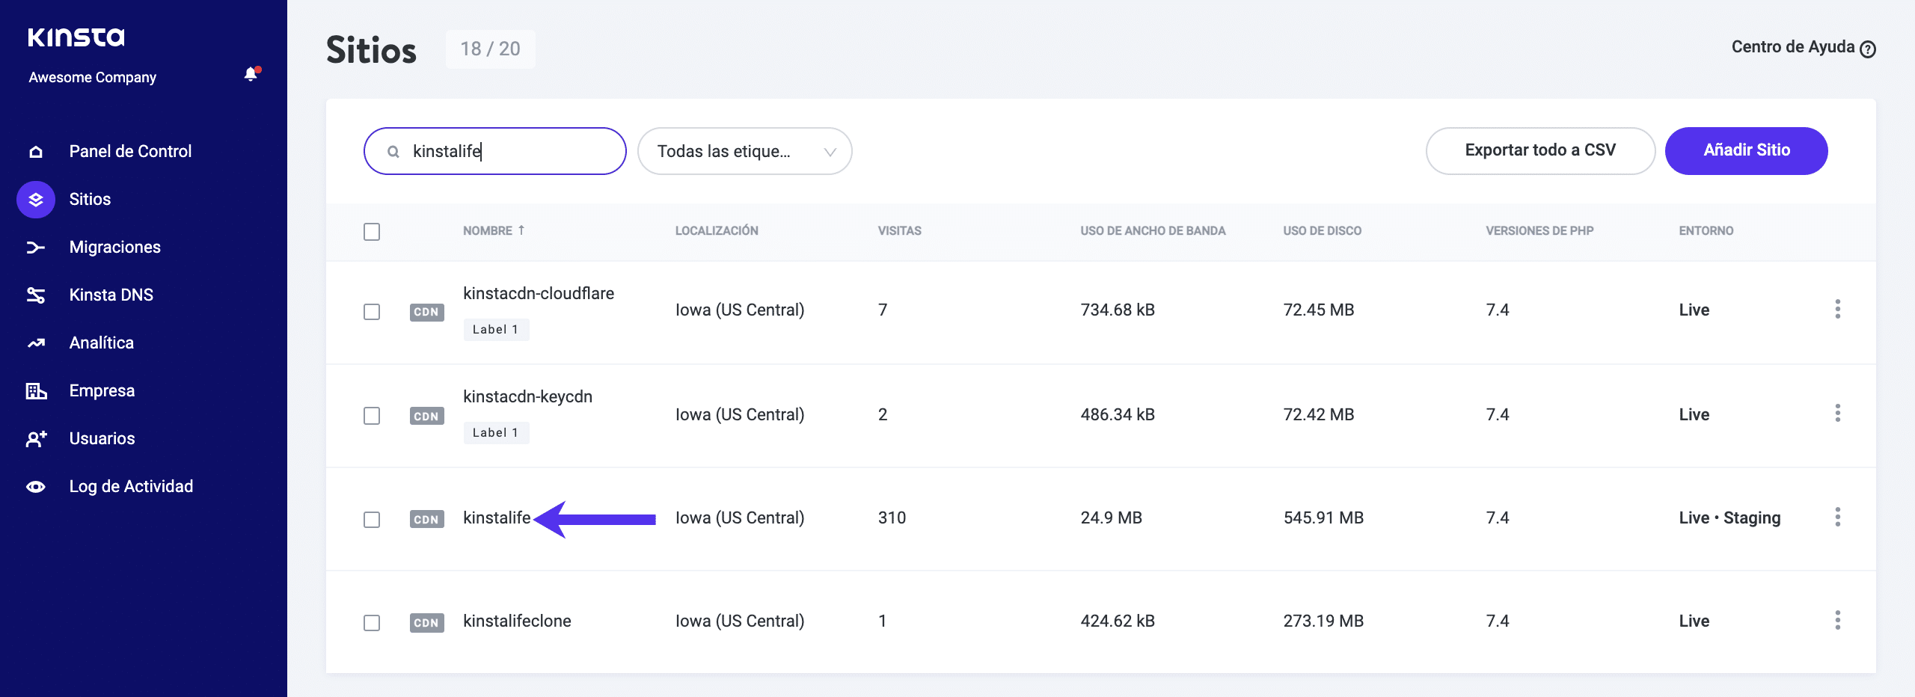Viewport: 1915px width, 697px height.
Task: Check the kinstalifeclone row checkbox
Action: click(x=372, y=623)
